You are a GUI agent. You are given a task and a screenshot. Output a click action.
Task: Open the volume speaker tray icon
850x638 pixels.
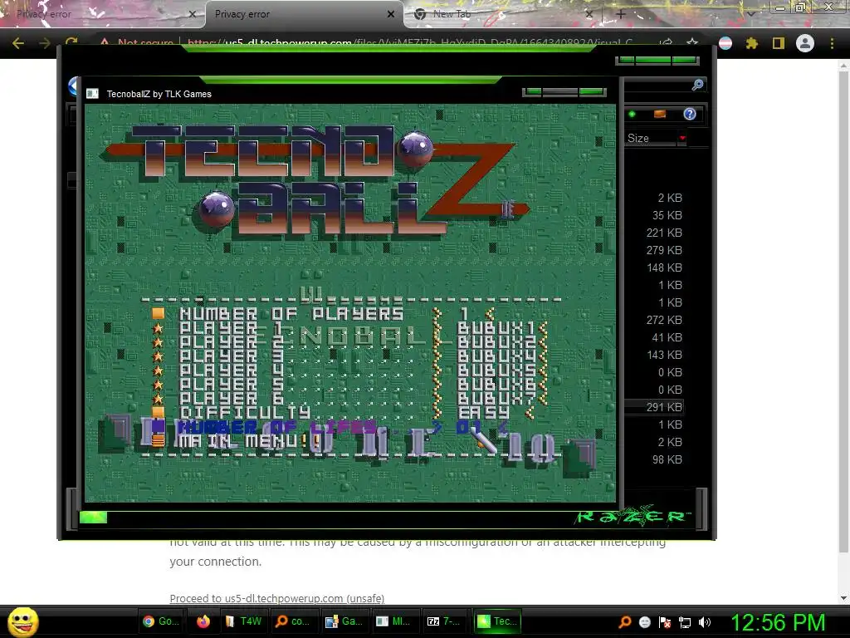click(x=705, y=622)
